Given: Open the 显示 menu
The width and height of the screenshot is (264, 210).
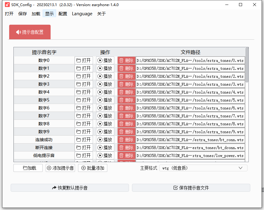Looking at the screenshot, I should pyautogui.click(x=49, y=14).
